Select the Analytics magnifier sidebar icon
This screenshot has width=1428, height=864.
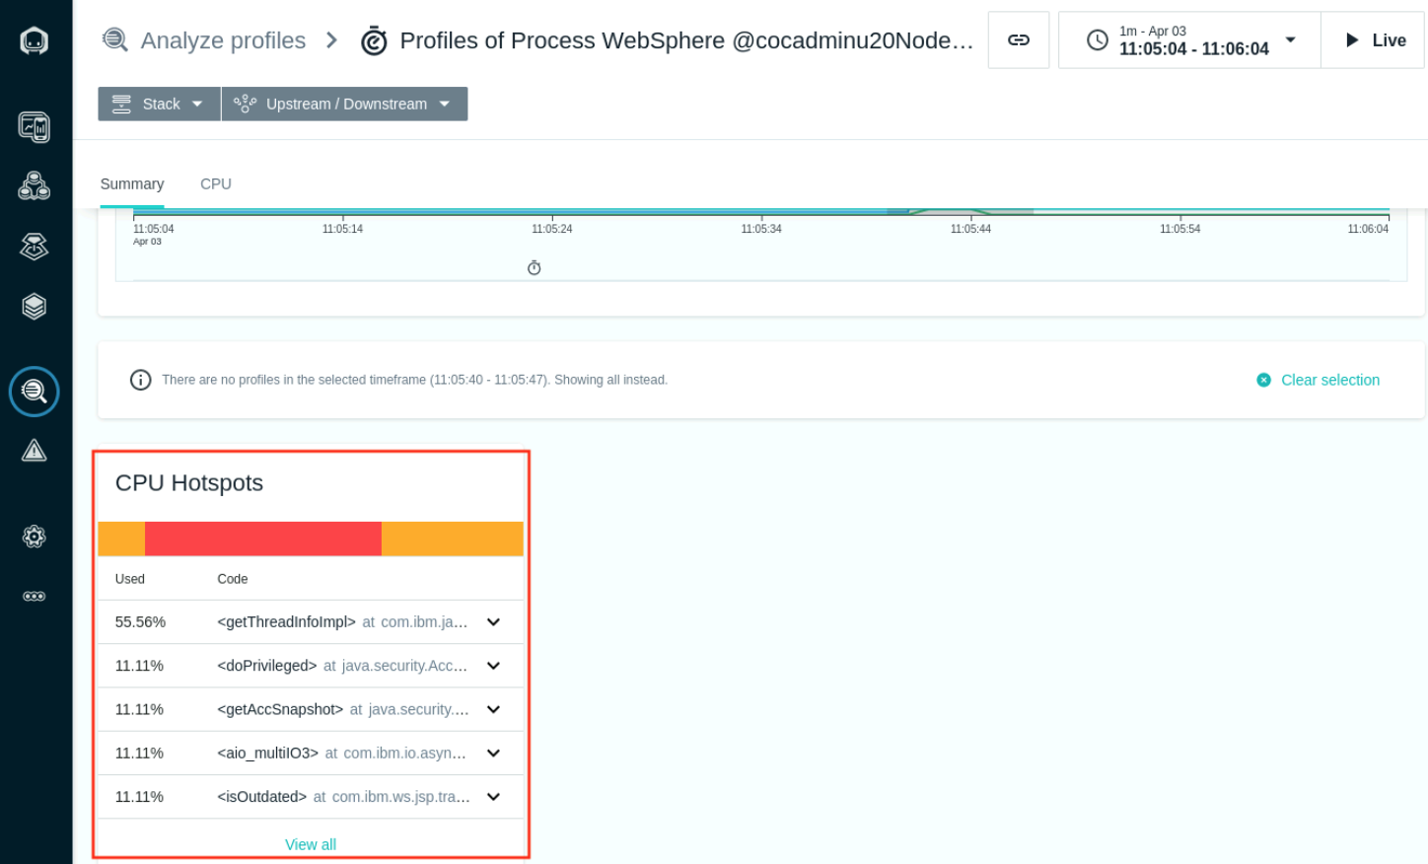click(x=35, y=392)
